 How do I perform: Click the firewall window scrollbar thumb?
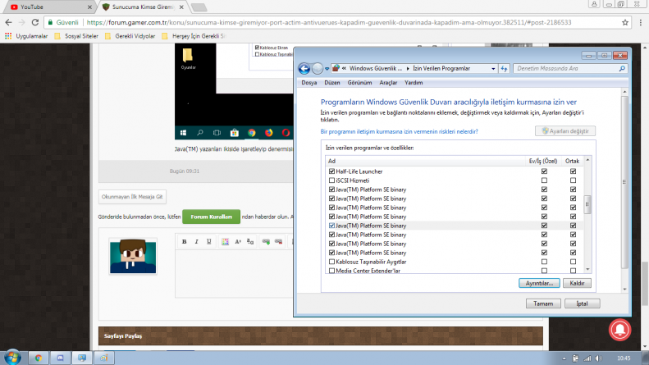click(624, 182)
